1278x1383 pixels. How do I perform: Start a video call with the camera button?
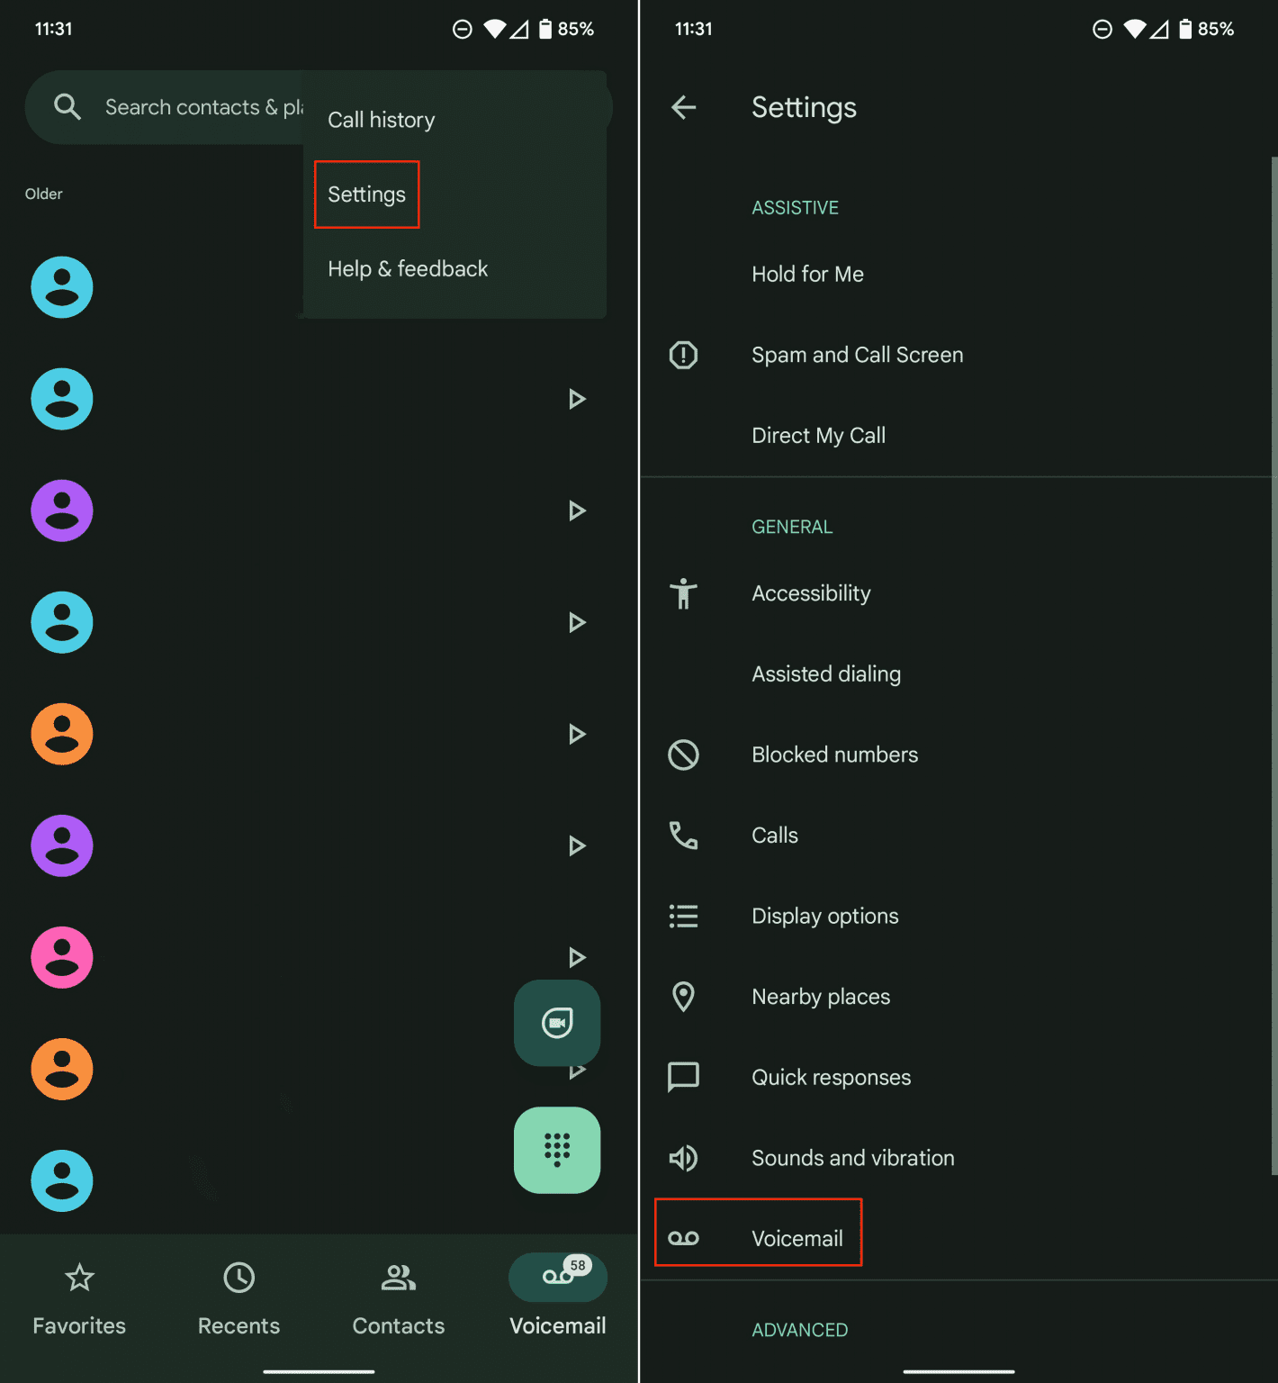[556, 1023]
